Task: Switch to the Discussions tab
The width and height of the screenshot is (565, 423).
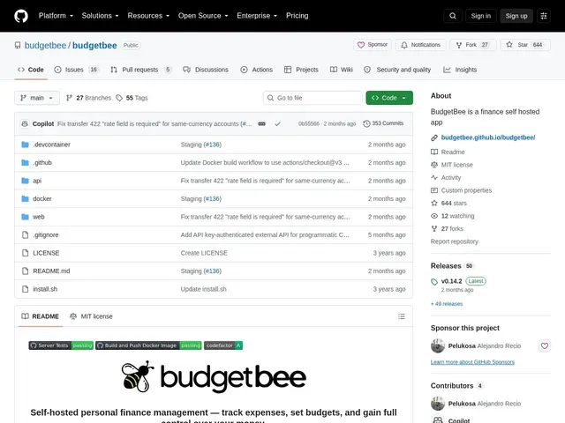Action: coord(206,70)
